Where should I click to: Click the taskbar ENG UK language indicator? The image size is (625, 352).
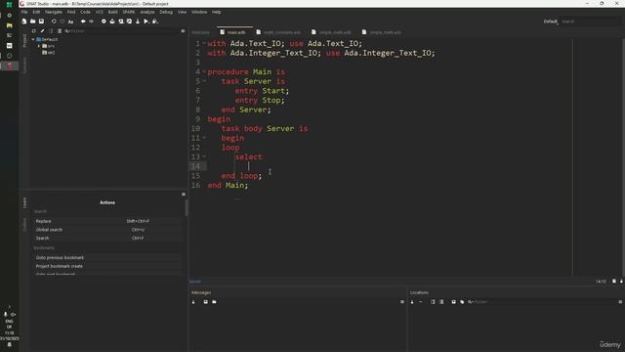click(x=9, y=324)
